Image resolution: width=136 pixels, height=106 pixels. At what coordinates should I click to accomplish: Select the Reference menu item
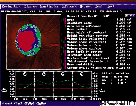coord(69,6)
